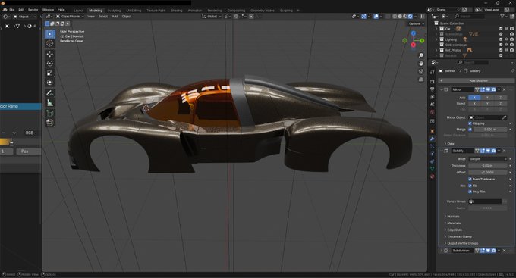Select the Rotate tool

click(x=49, y=64)
